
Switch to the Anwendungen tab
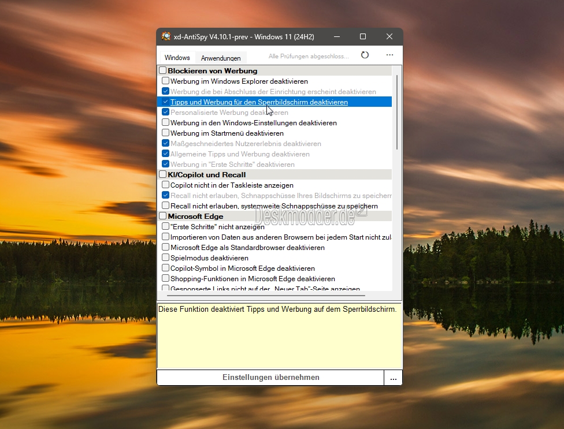221,58
